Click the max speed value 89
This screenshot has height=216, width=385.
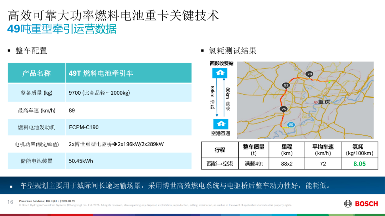pyautogui.click(x=72, y=111)
